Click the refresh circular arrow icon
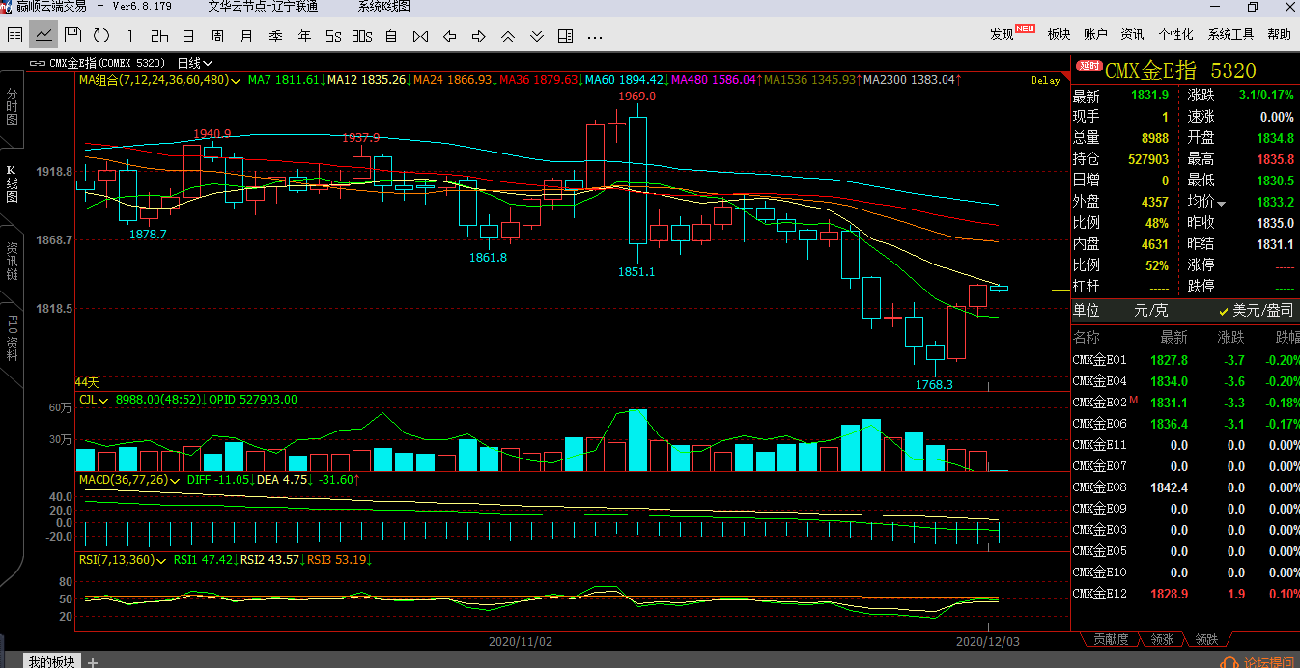Viewport: 1300px width, 668px height. (x=101, y=36)
